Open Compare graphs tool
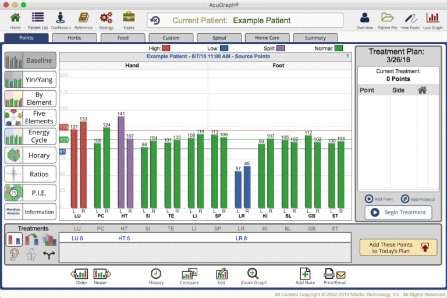Viewport: 447px width, 298px height. [189, 274]
